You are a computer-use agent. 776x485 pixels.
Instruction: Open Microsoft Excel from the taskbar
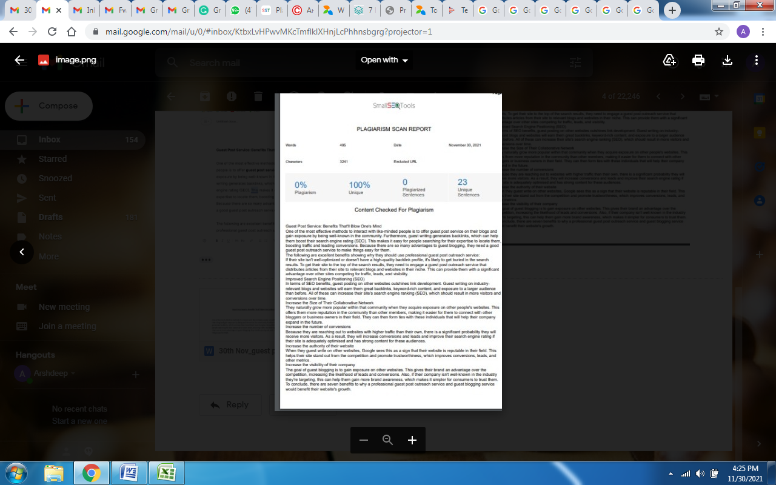coord(167,473)
